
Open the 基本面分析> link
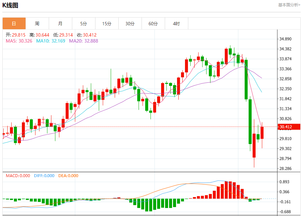289,5
